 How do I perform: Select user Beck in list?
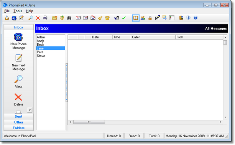51,44
